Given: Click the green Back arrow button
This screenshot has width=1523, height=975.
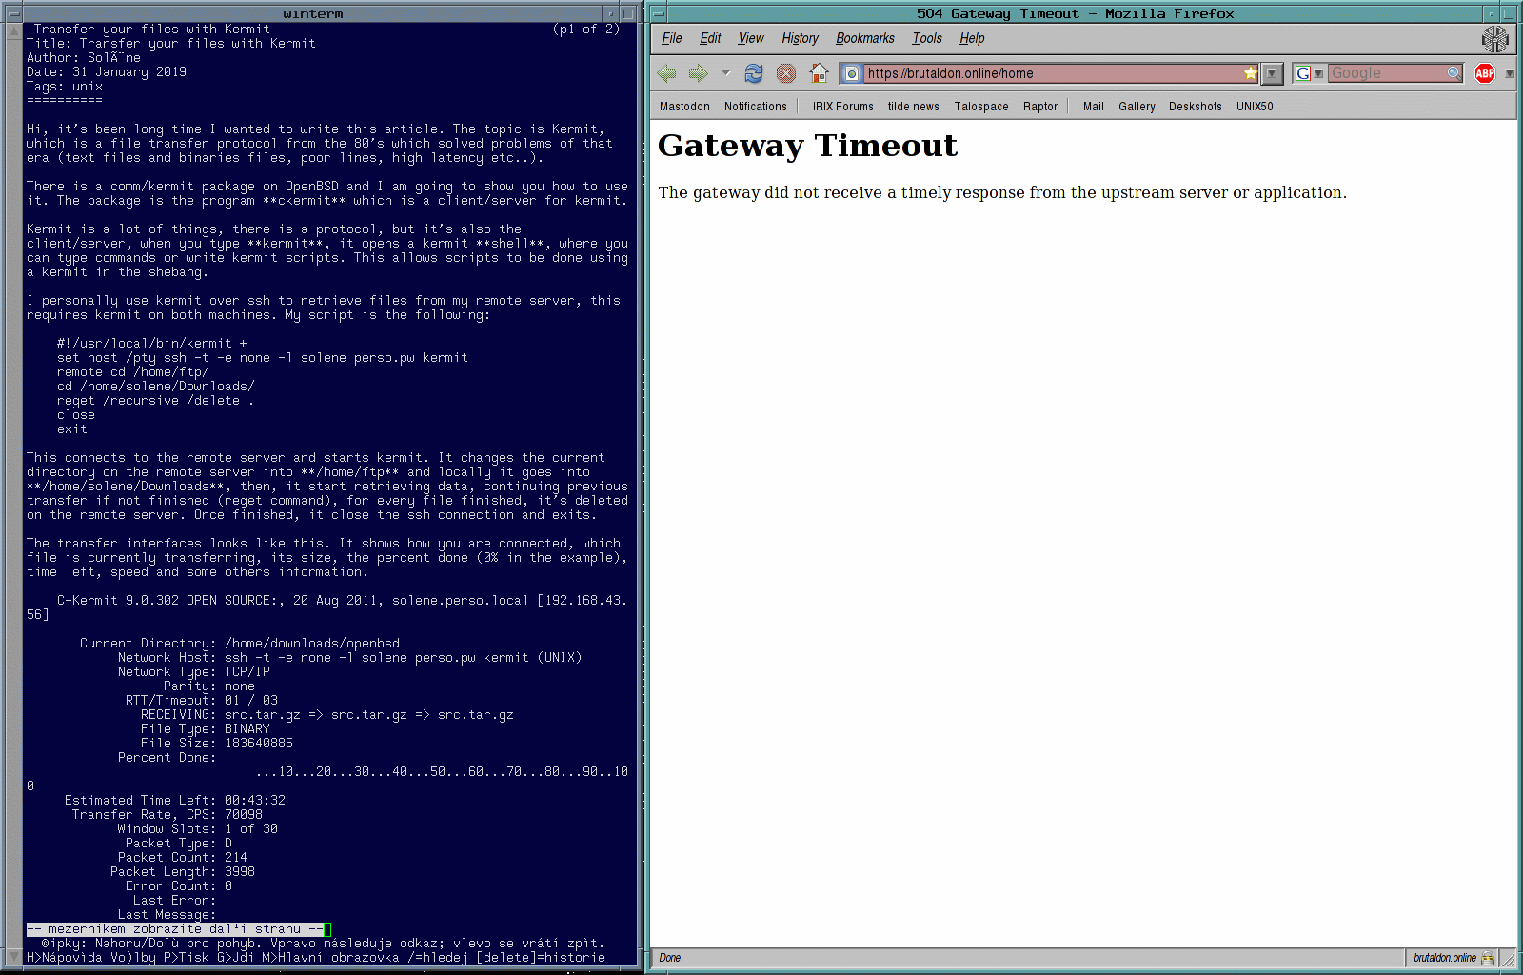Looking at the screenshot, I should tap(667, 73).
